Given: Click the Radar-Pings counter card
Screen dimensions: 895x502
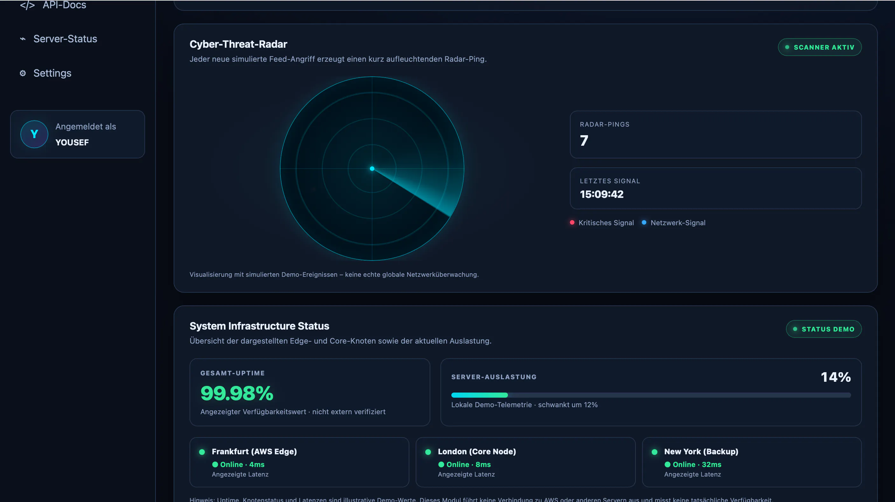Looking at the screenshot, I should point(716,135).
